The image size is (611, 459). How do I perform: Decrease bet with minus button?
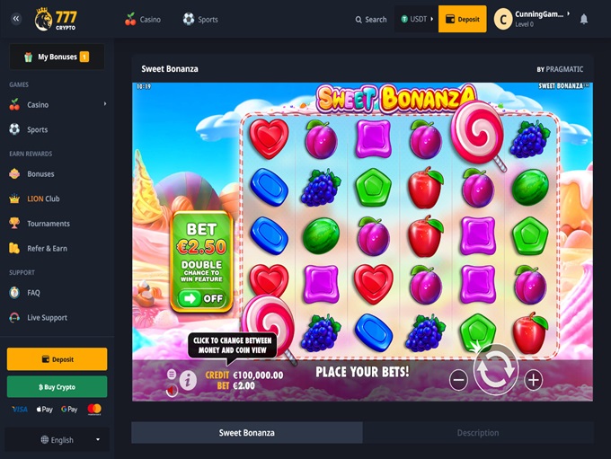click(458, 380)
